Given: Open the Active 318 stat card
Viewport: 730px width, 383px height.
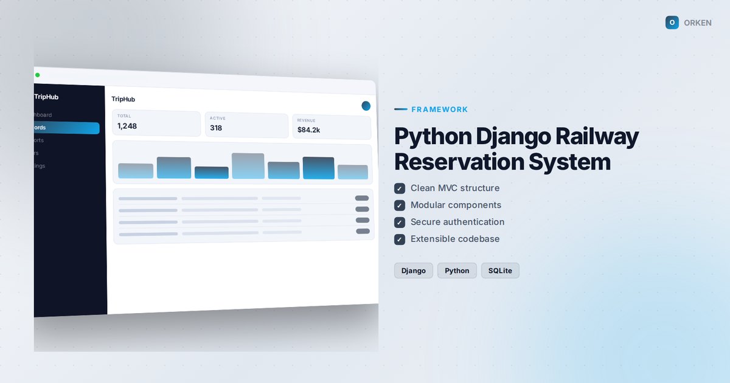Looking at the screenshot, I should click(x=246, y=125).
